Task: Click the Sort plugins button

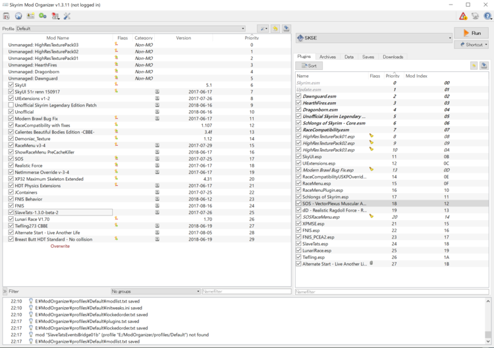Action: (309, 65)
